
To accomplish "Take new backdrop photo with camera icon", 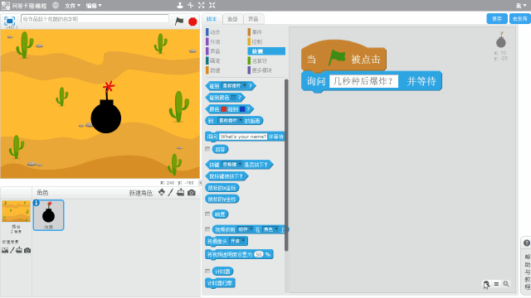I will pyautogui.click(x=27, y=250).
